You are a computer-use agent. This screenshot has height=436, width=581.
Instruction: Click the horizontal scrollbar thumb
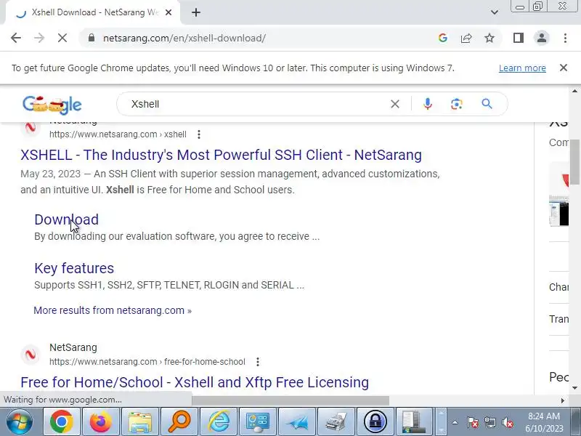tap(290, 400)
